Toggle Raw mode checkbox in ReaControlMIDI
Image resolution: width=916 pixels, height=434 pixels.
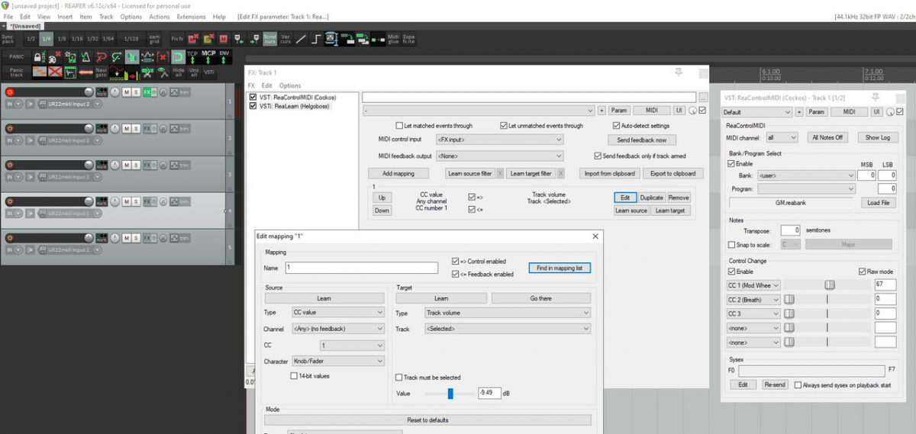tap(863, 272)
